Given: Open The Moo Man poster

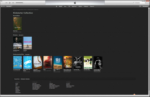Looking at the screenshot, I should [88, 62].
